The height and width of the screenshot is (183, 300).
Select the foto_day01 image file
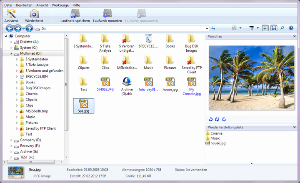pos(148,84)
